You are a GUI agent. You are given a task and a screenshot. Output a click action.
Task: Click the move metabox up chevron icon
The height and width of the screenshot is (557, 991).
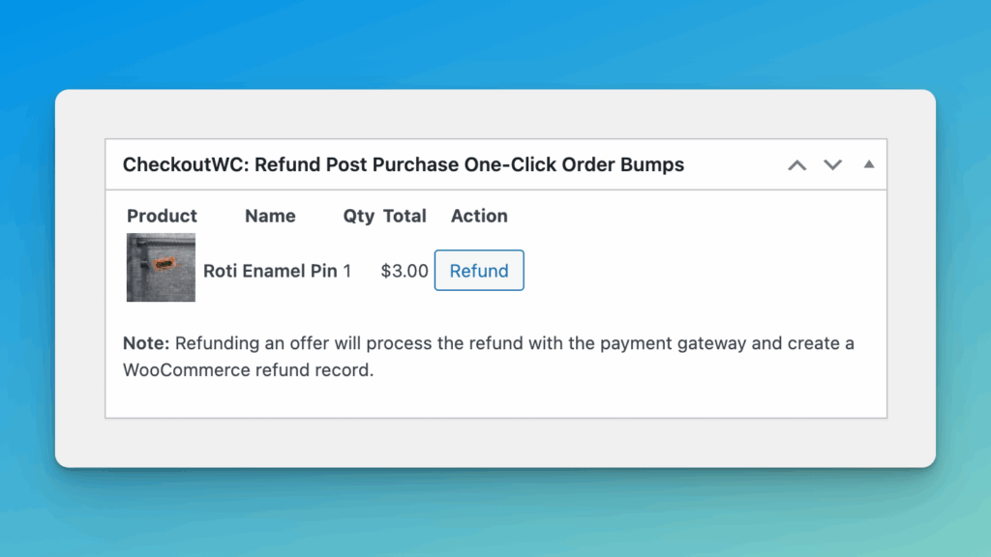(796, 164)
